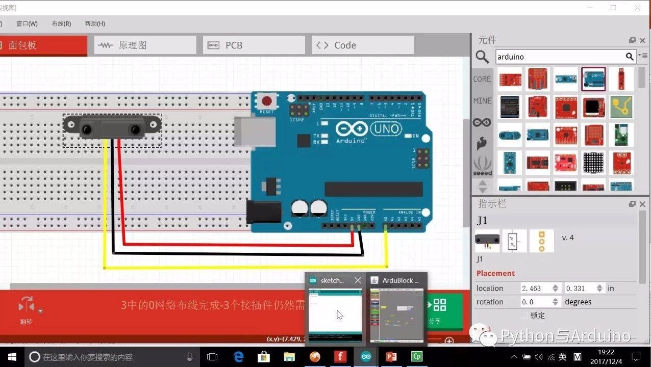Step the location X value 2.463
651x367 pixels.
coord(556,289)
